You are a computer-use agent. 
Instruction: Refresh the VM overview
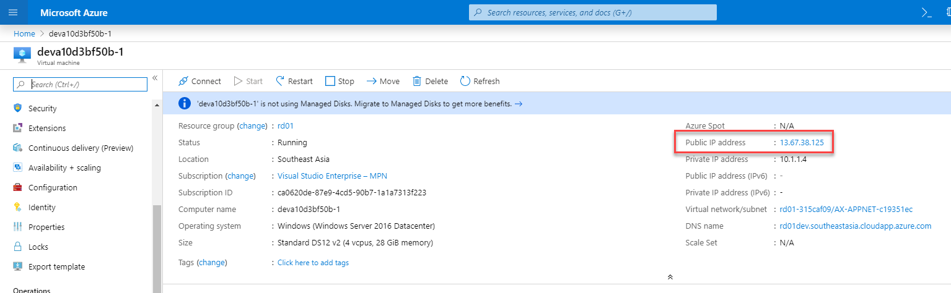[x=480, y=81]
